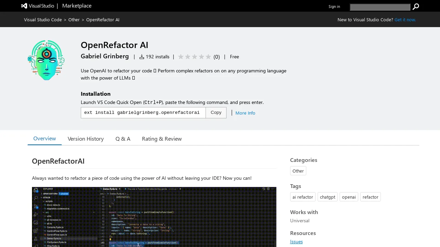Open the Rating & Review tab

pyautogui.click(x=162, y=139)
